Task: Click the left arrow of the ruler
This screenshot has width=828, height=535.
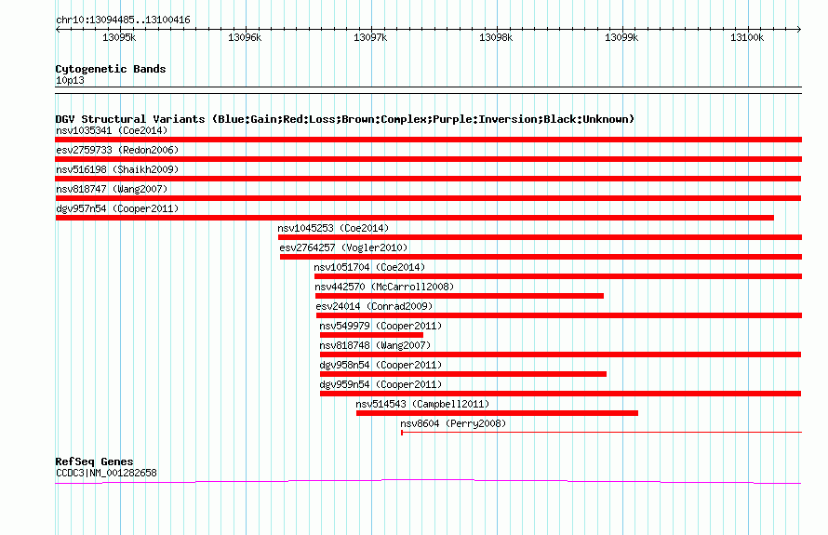Action: tap(58, 29)
